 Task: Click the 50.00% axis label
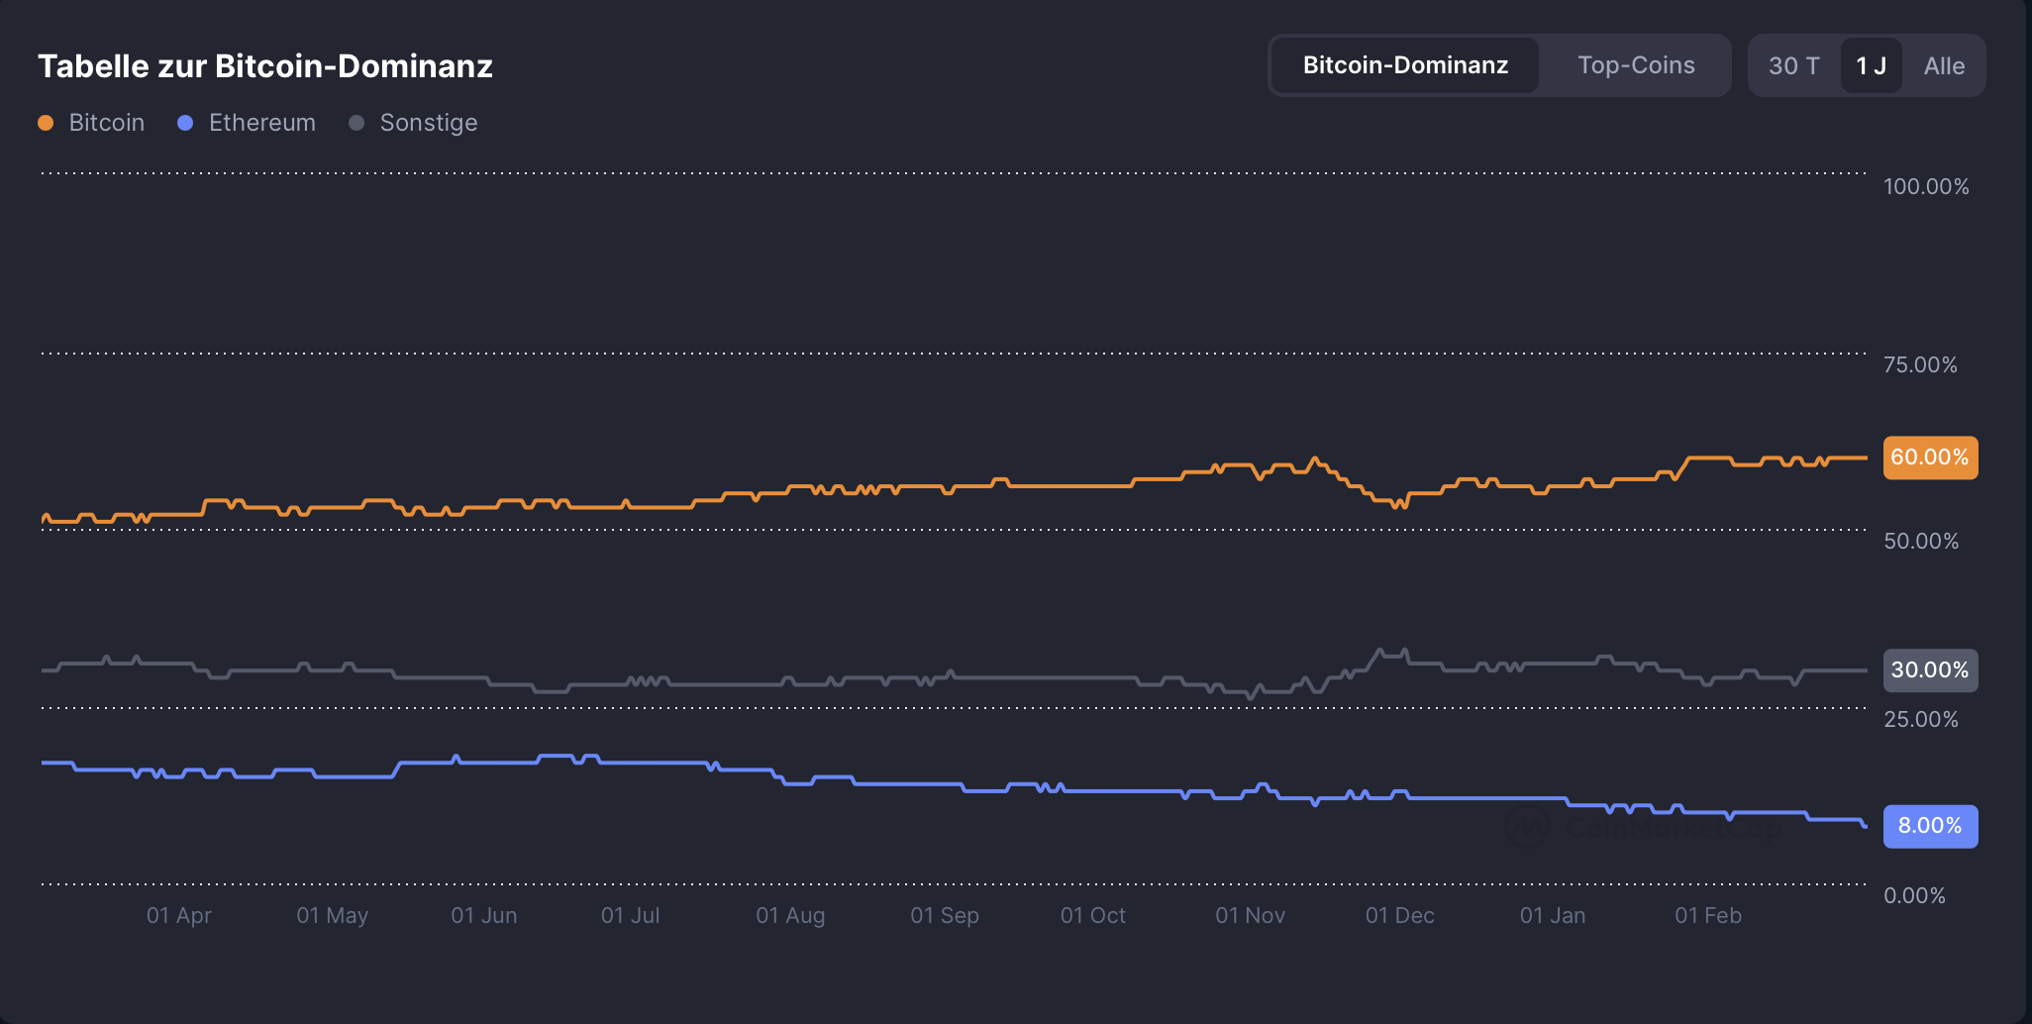click(1921, 542)
